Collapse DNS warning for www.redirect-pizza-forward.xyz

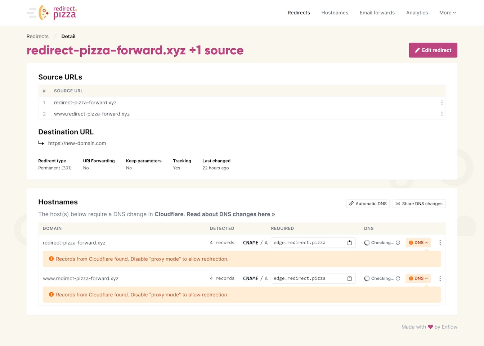point(418,278)
